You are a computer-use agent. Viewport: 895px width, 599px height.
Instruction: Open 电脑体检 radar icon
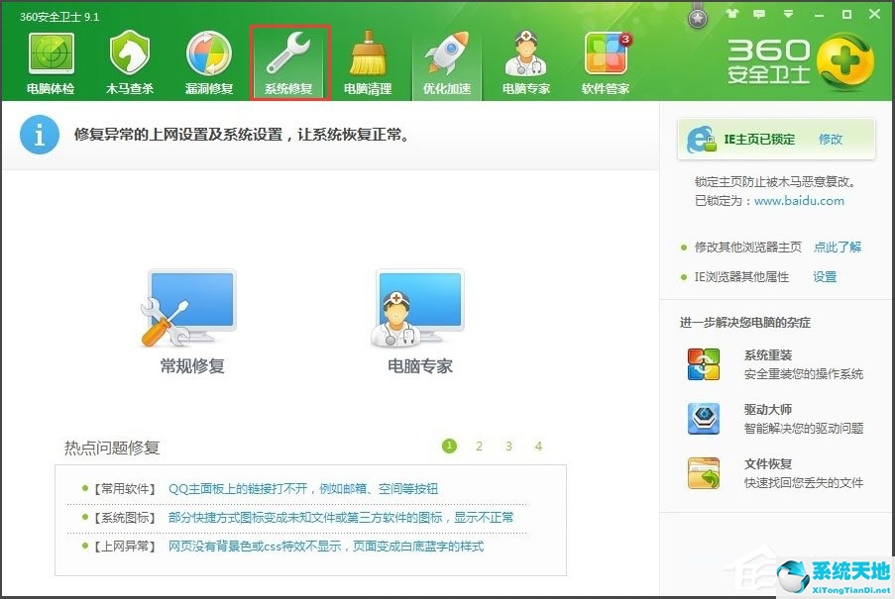coord(51,53)
